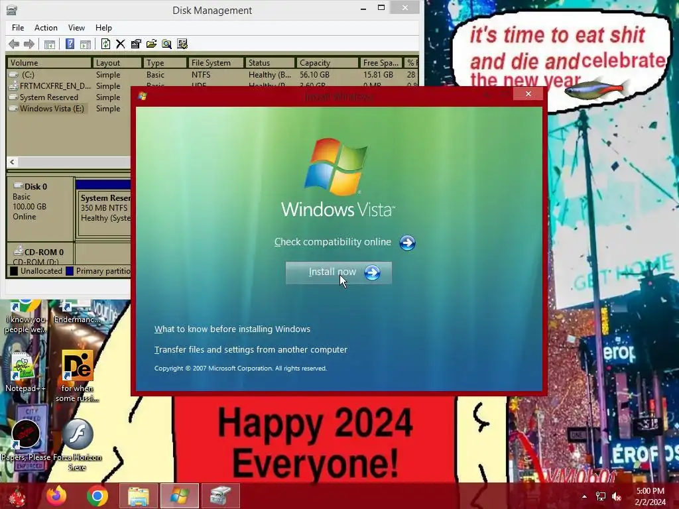Maximize the Disk Management window
Screen dimensions: 679x509
(381, 7)
